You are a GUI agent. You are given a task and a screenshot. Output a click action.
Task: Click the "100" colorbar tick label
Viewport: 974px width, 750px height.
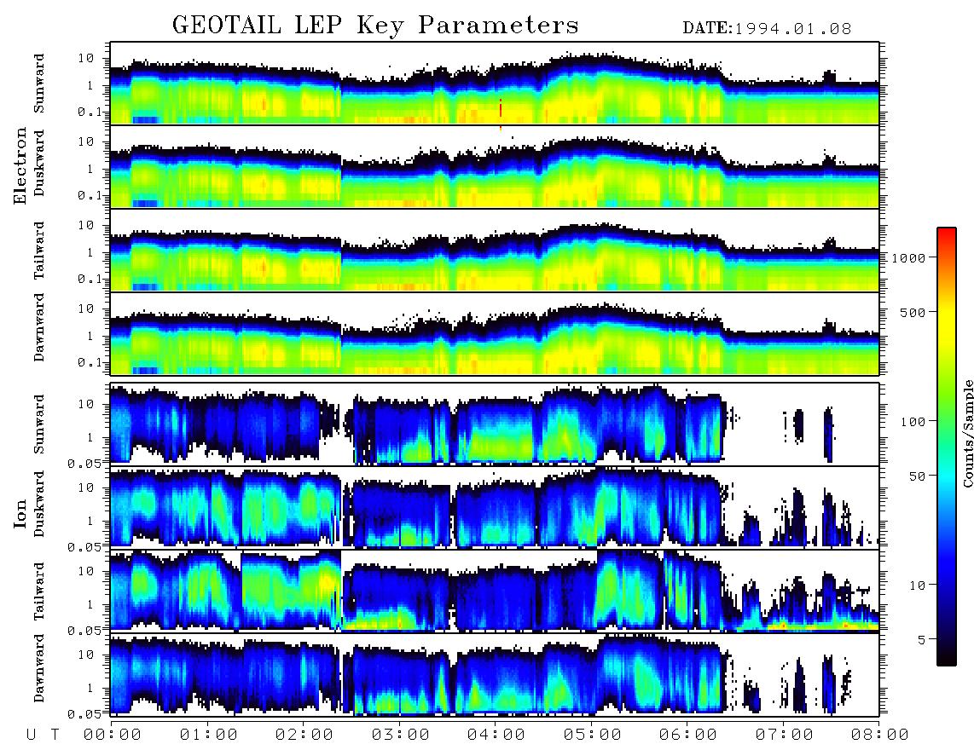click(913, 422)
